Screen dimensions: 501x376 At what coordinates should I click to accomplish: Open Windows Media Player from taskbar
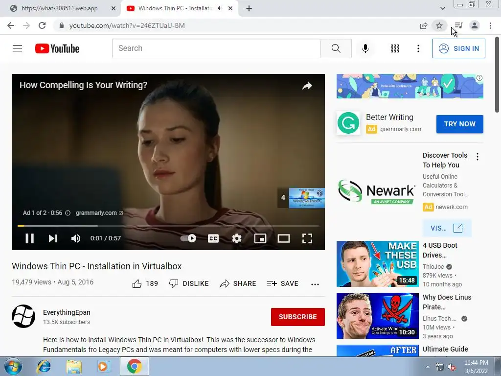(x=104, y=366)
